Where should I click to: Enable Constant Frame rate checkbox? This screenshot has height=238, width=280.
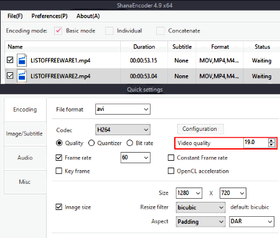pos(171,158)
